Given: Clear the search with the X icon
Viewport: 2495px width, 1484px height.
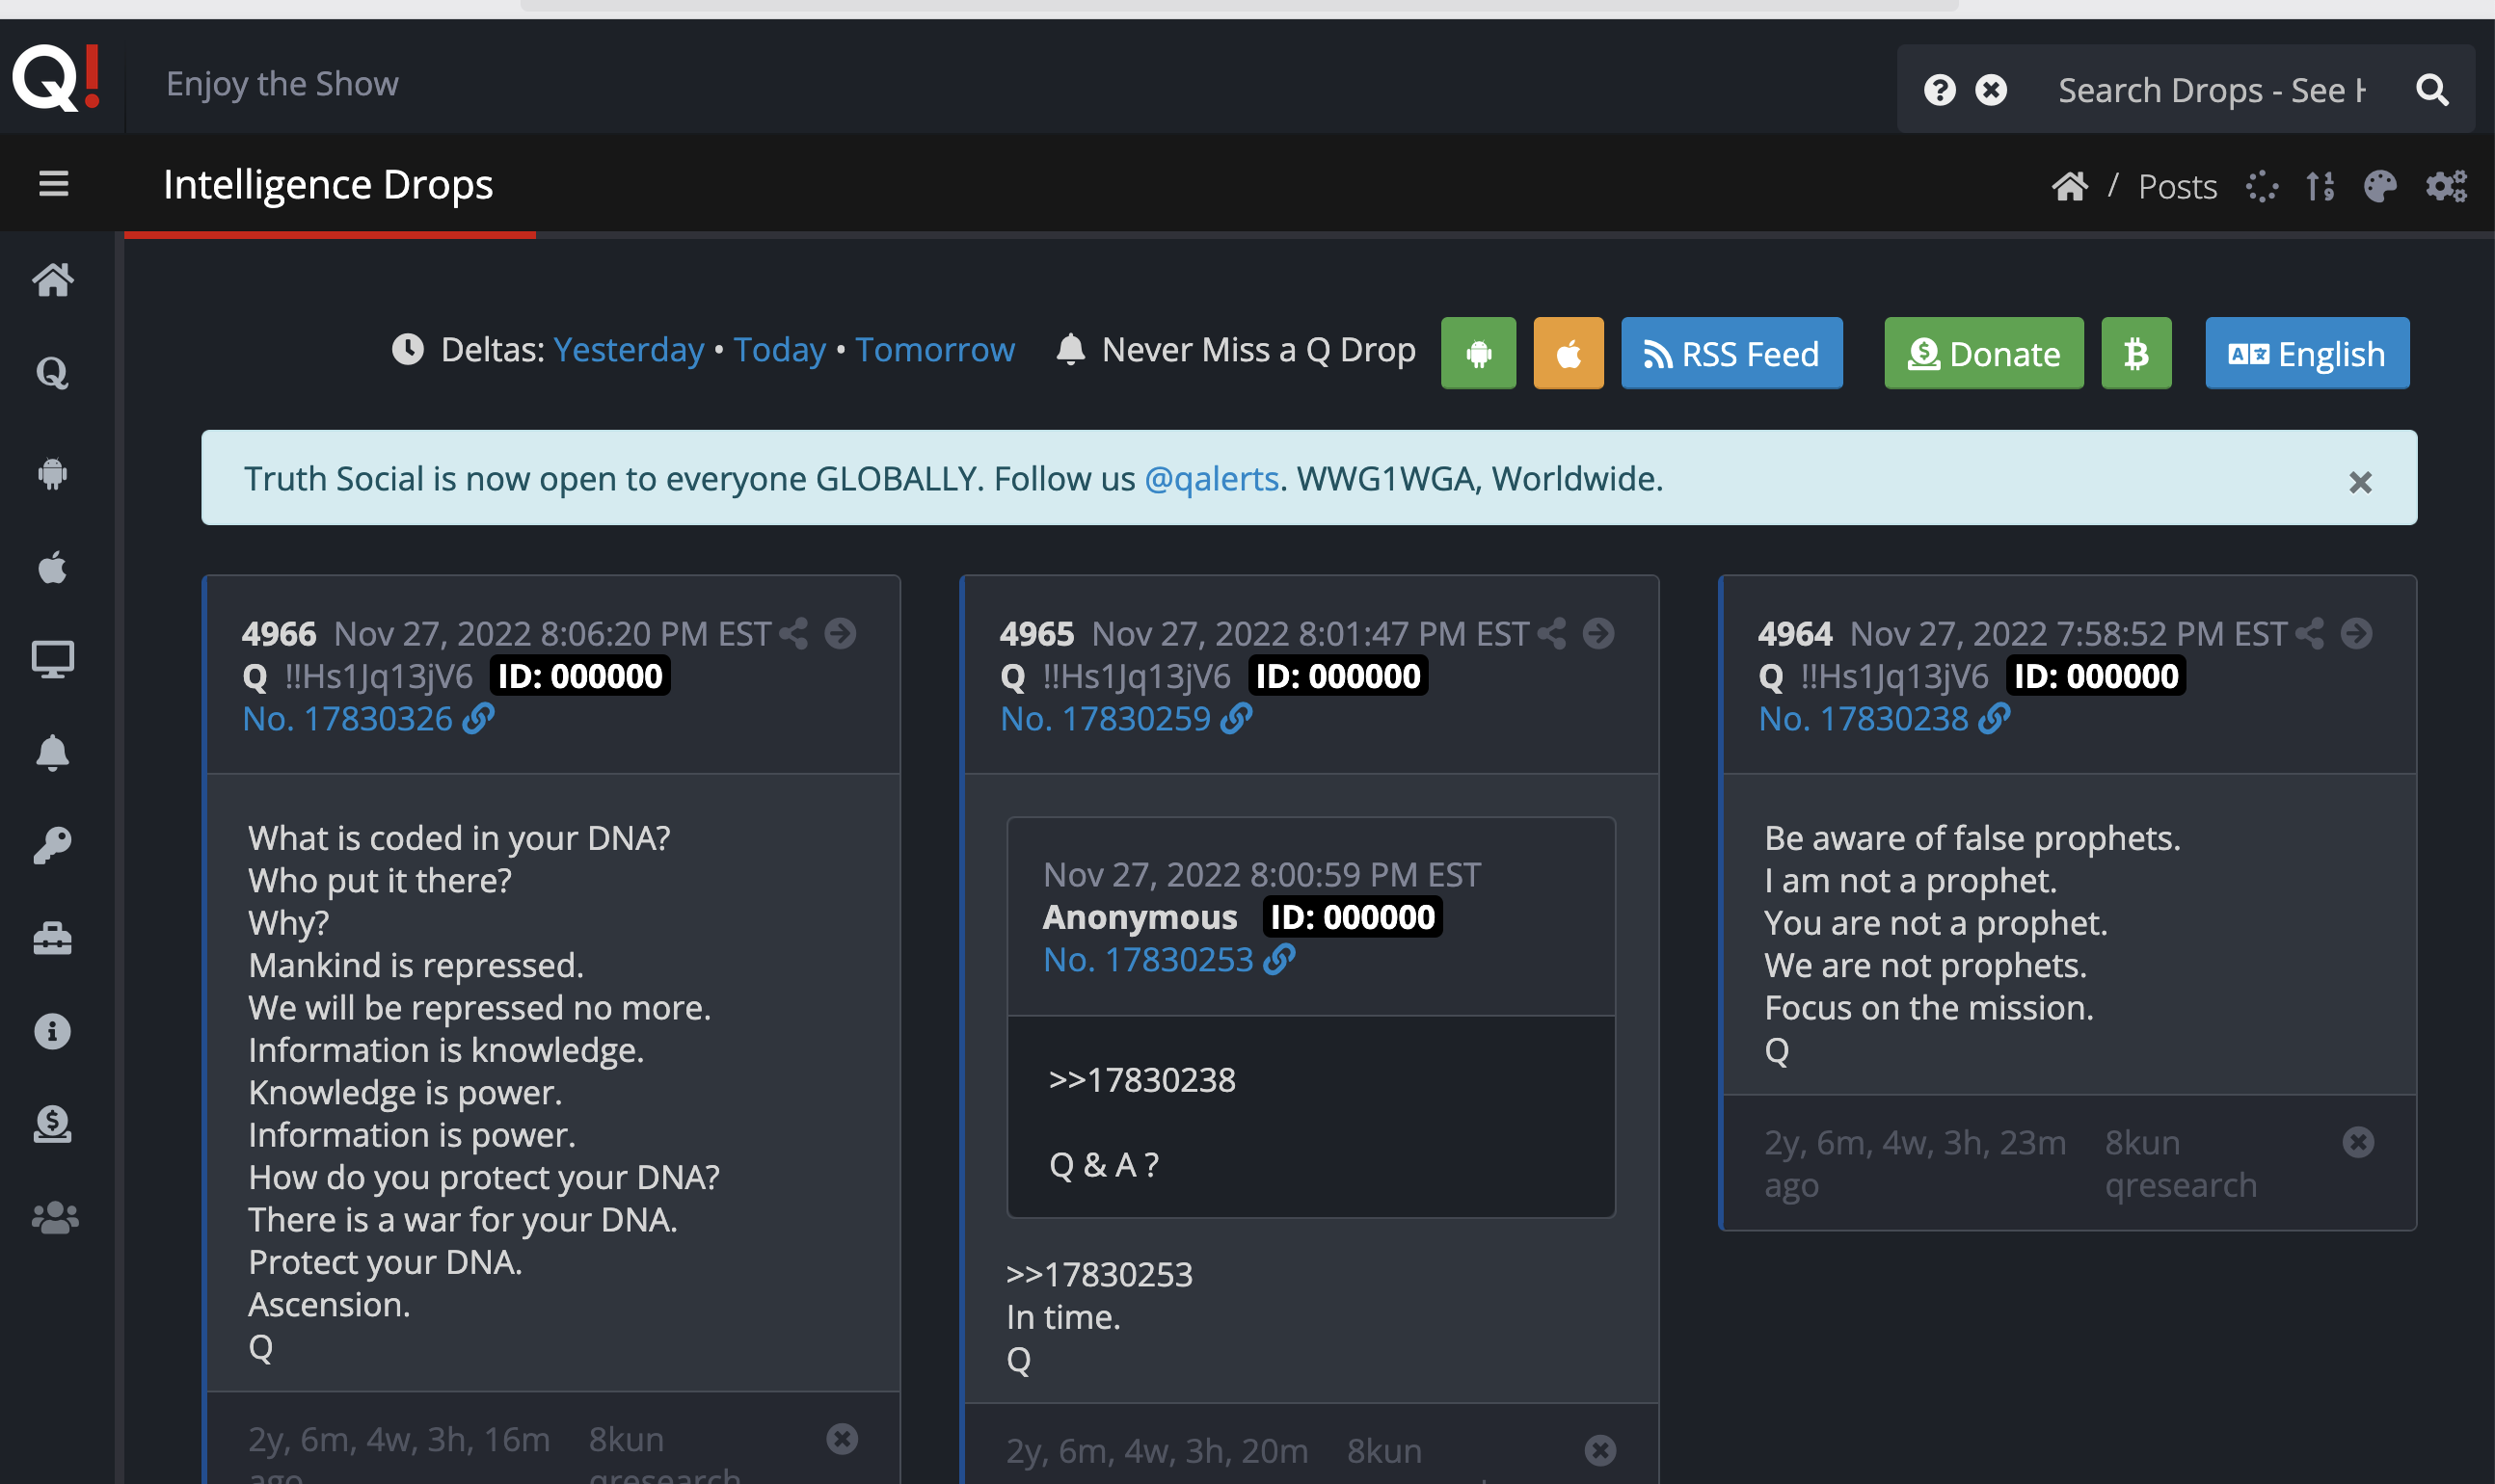Looking at the screenshot, I should pyautogui.click(x=1991, y=90).
